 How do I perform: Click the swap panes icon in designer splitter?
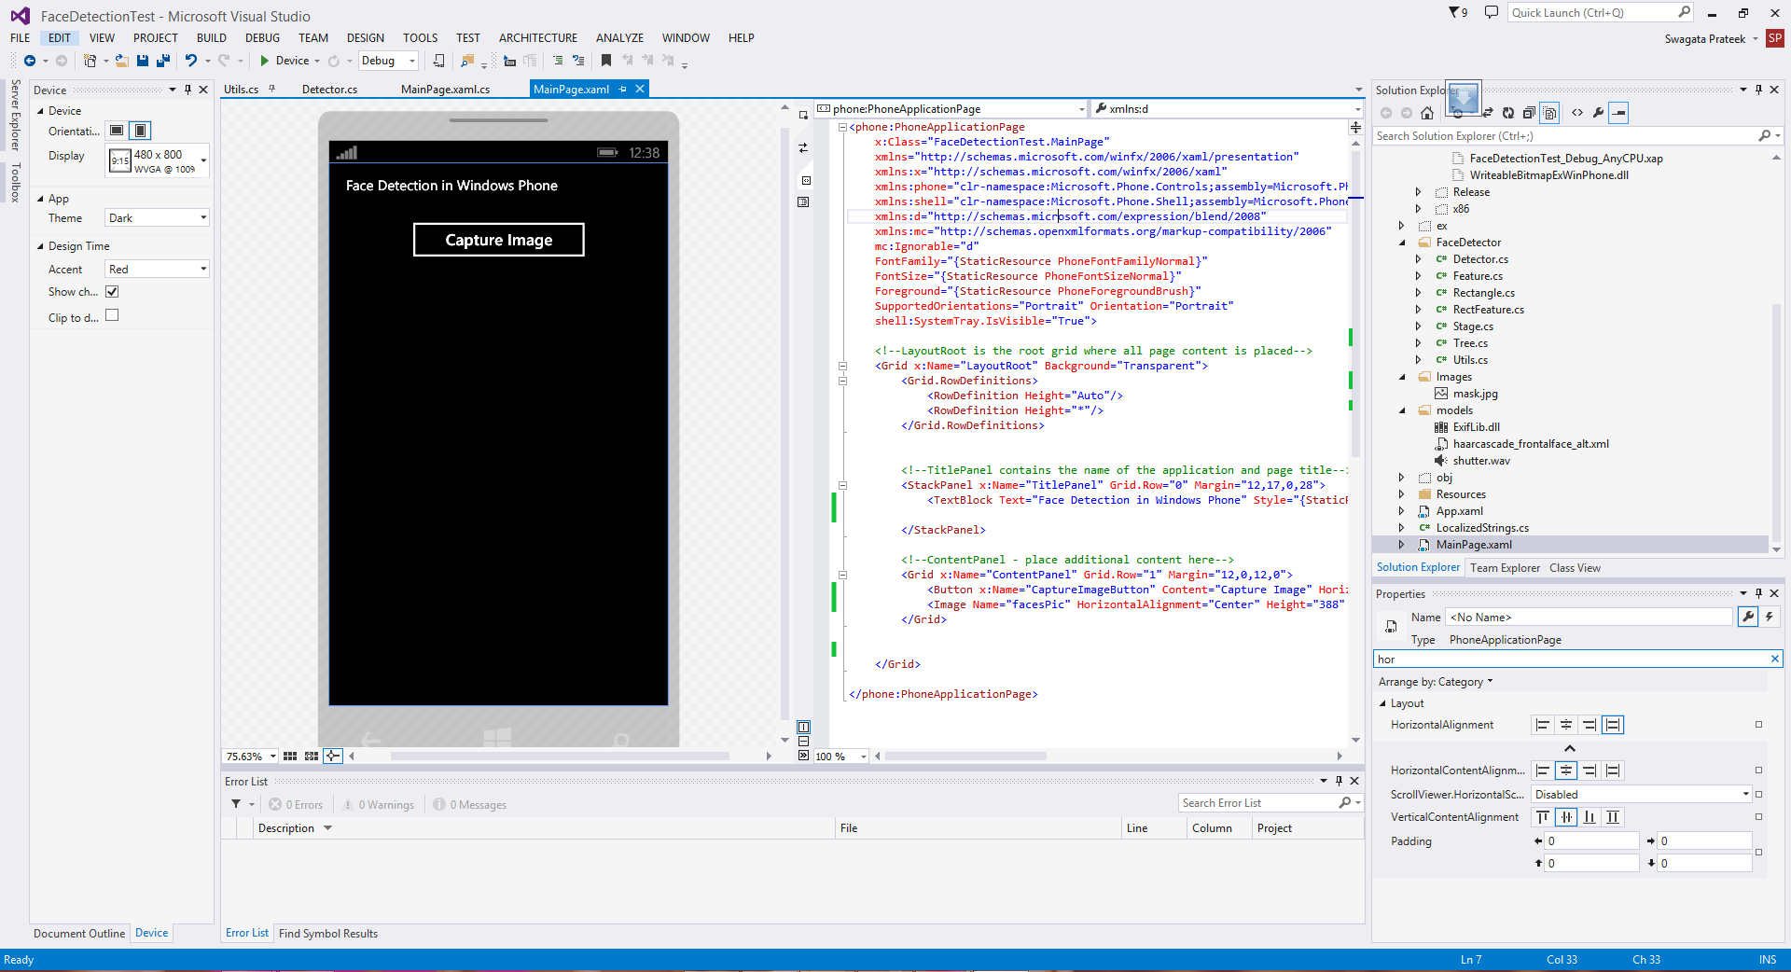[803, 147]
